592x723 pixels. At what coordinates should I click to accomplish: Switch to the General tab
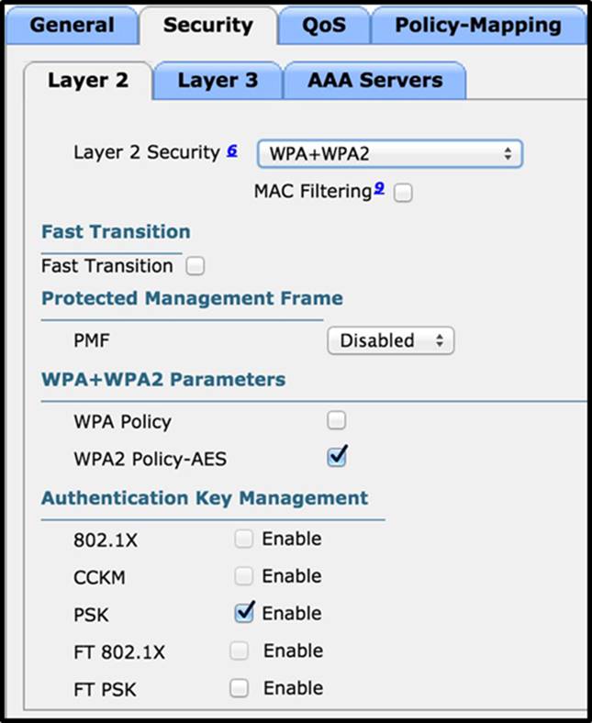click(72, 26)
